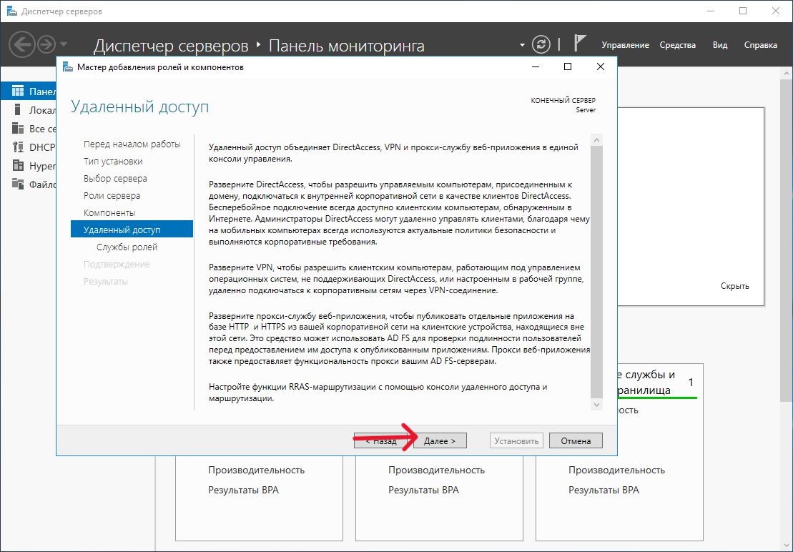793x552 pixels.
Task: Click the forward navigation arrow icon
Action: click(x=46, y=44)
